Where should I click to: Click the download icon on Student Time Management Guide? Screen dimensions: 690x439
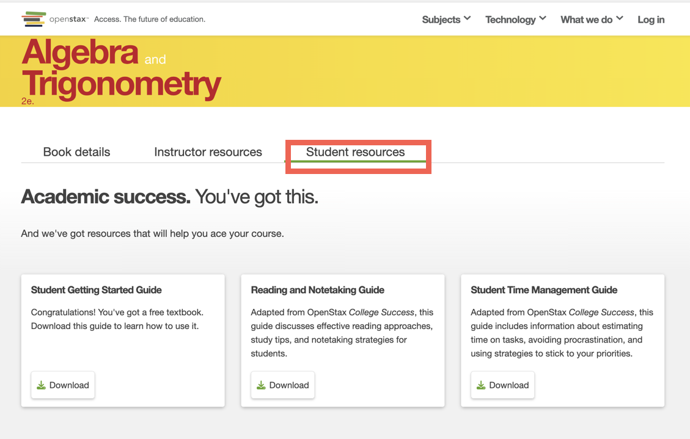(x=482, y=385)
